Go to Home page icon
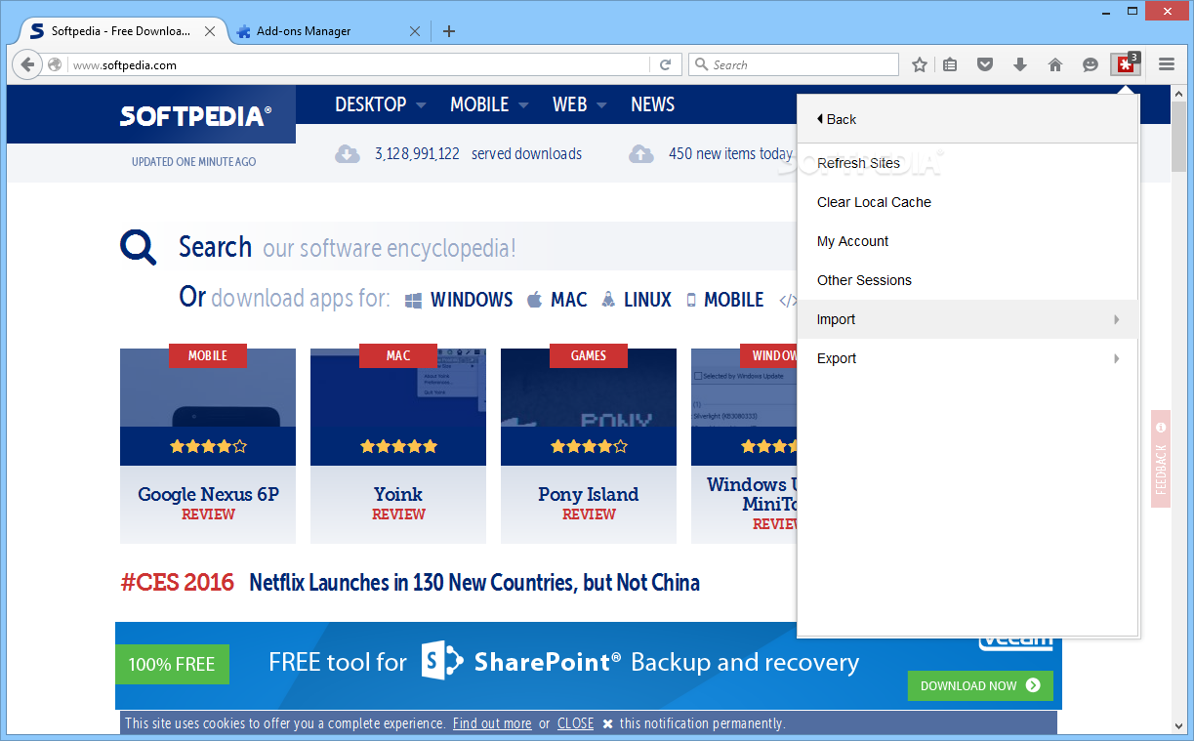Viewport: 1194px width, 741px height. tap(1054, 64)
